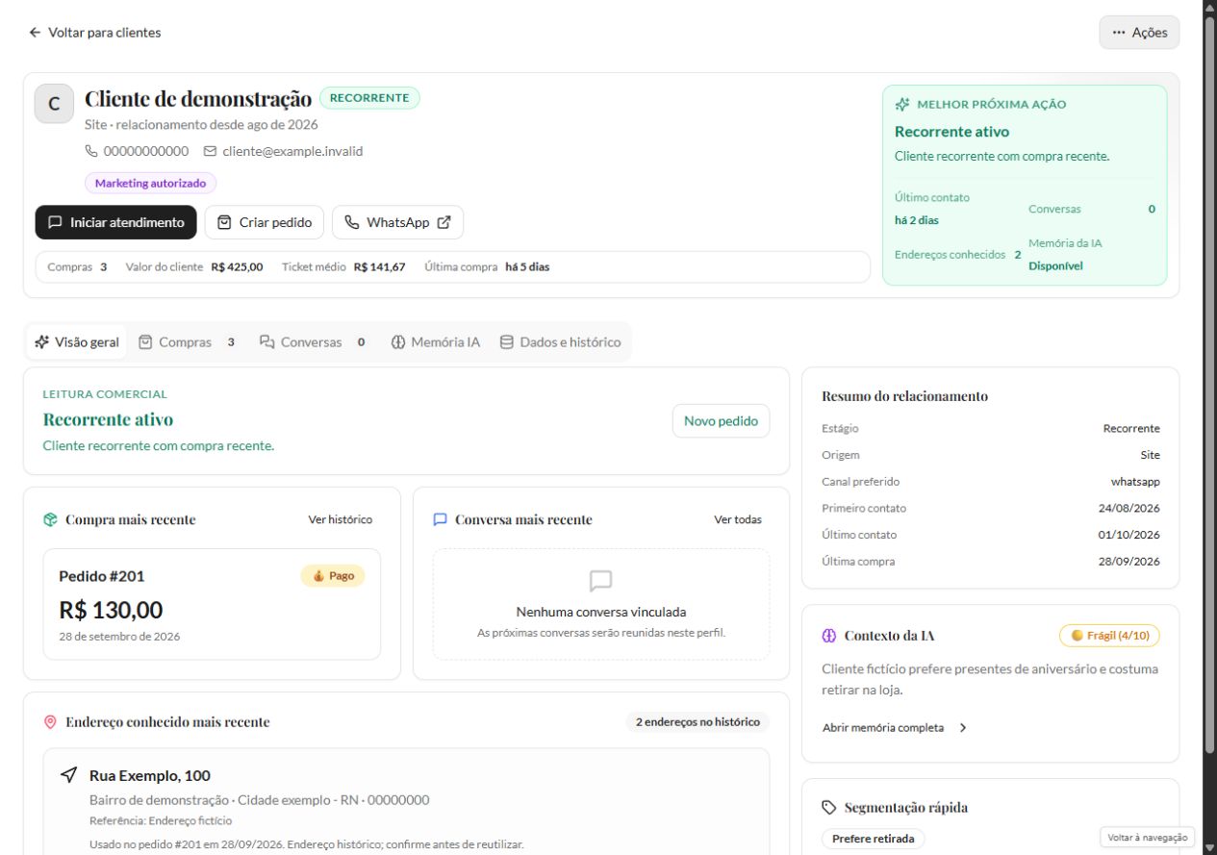Open the Pedido #201 card
The image size is (1217, 855).
tap(212, 604)
